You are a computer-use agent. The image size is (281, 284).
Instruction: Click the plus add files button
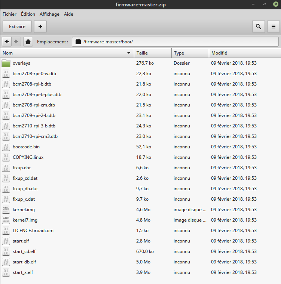tap(40, 27)
